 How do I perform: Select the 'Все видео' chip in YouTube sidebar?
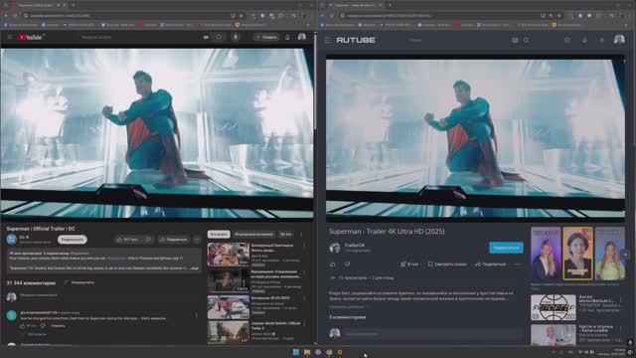click(219, 235)
